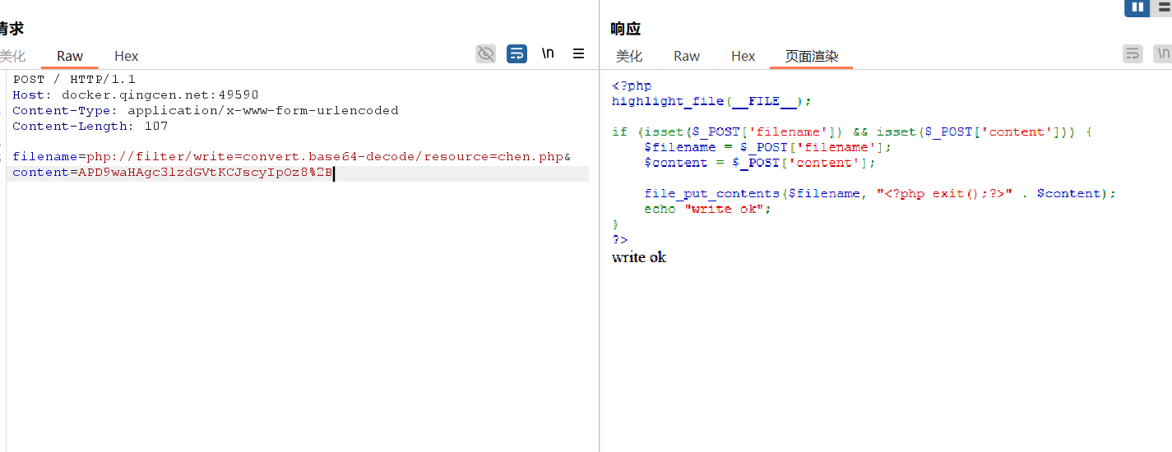Switch request view to the Raw tab

(x=70, y=56)
